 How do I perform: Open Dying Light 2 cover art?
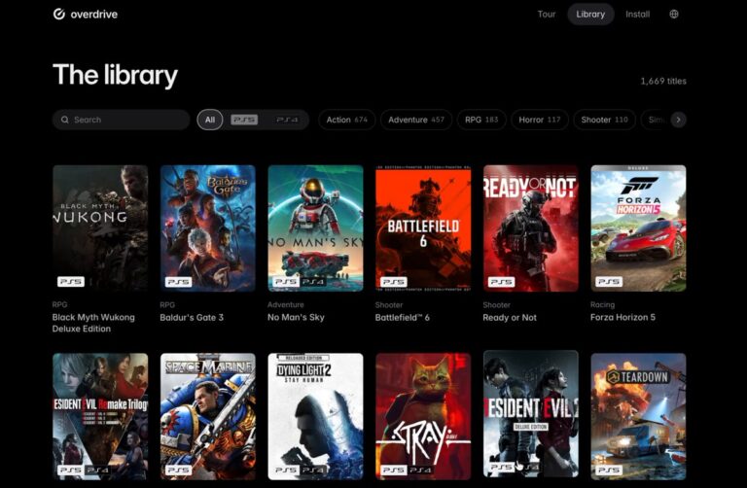point(315,416)
